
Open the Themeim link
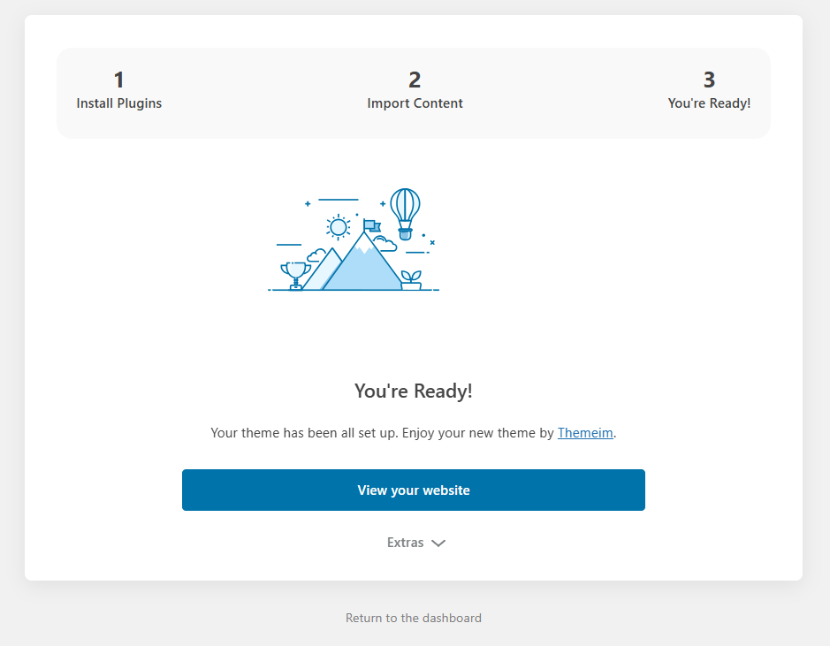pyautogui.click(x=585, y=433)
